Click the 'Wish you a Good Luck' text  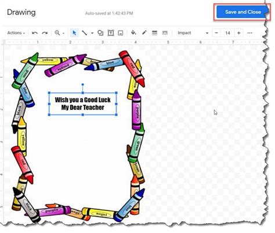point(83,100)
